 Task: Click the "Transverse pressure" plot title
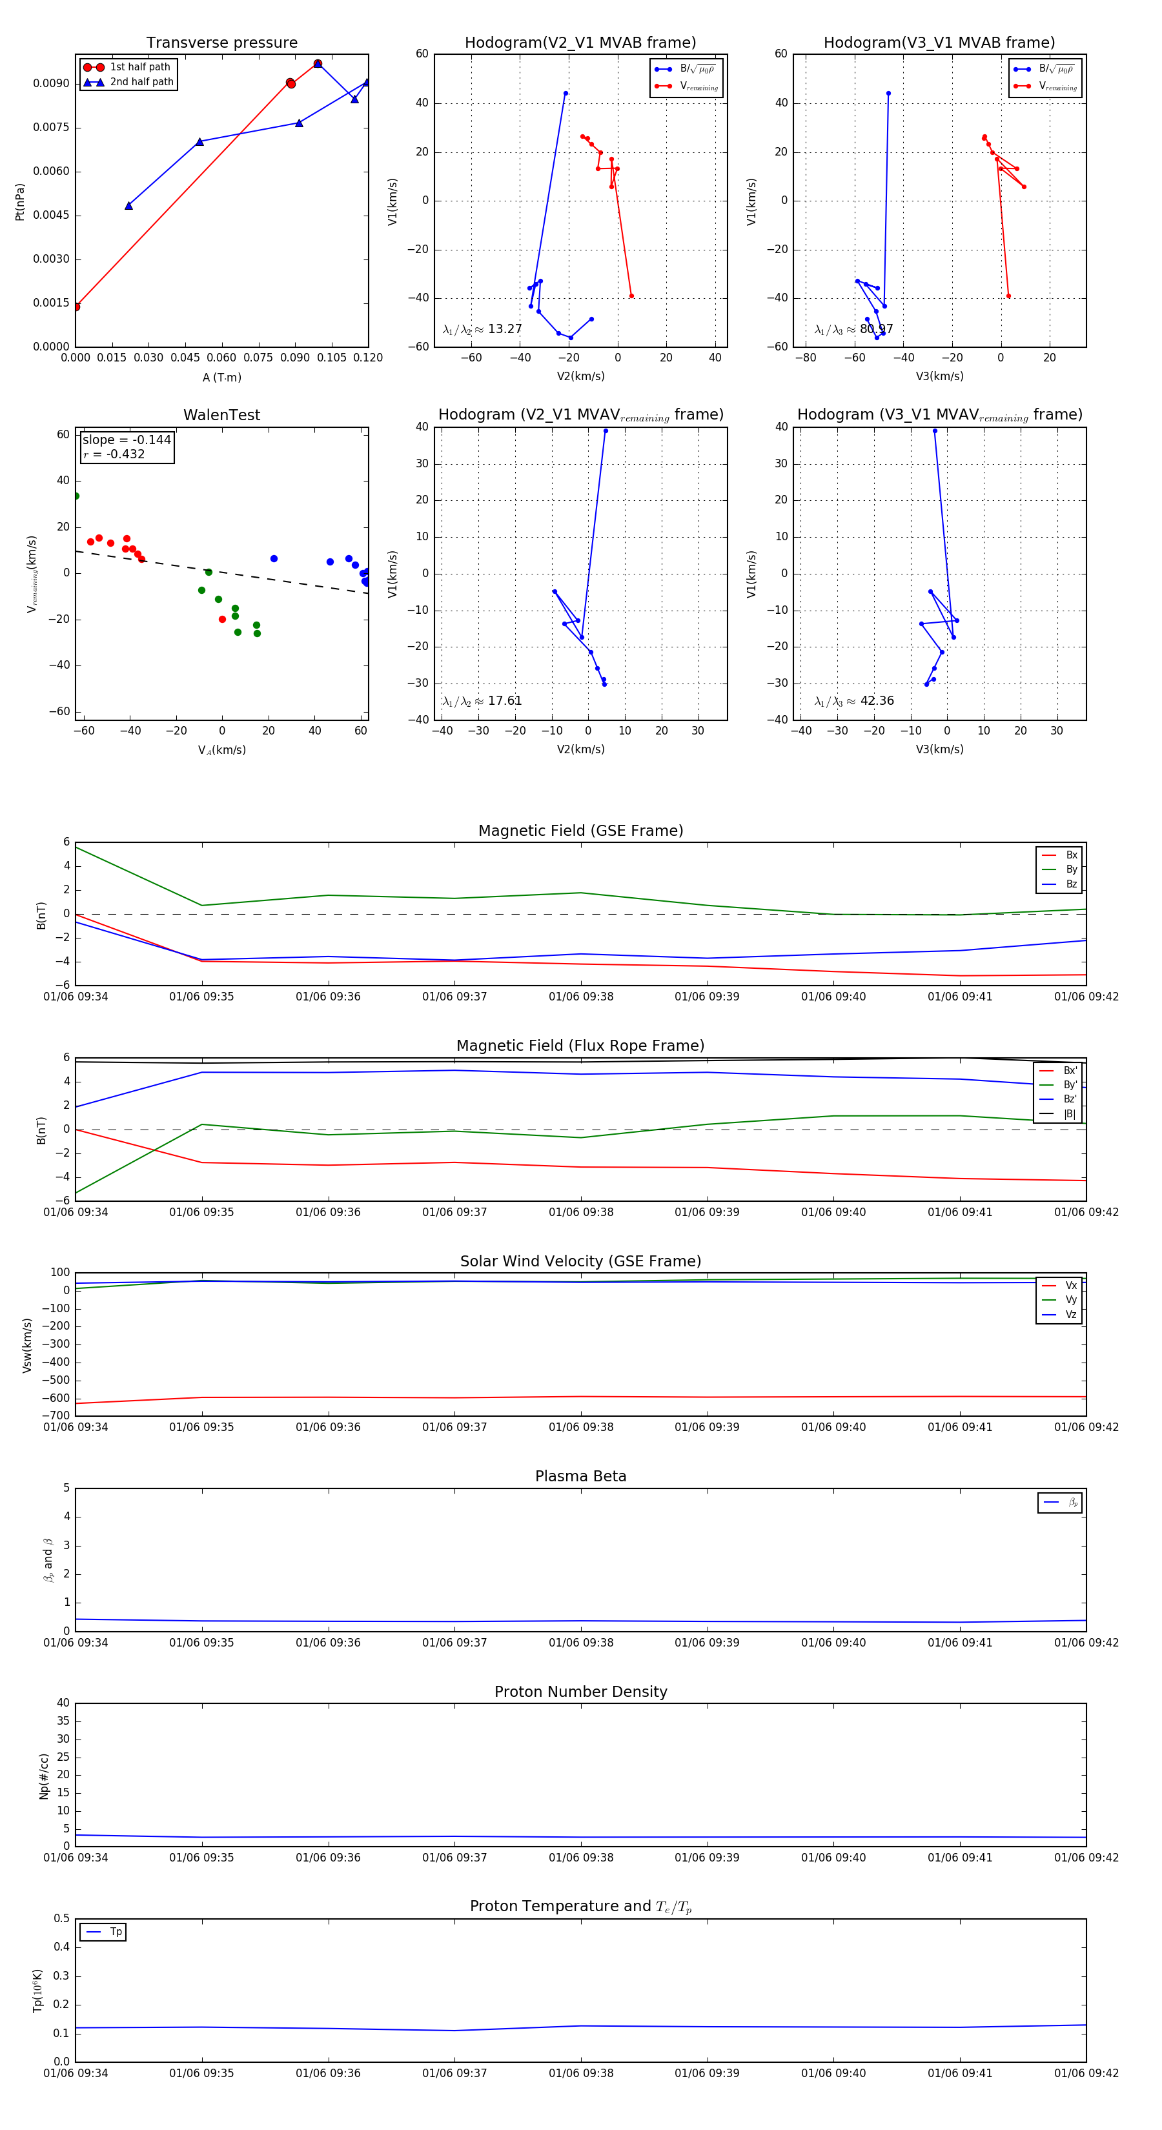[221, 43]
